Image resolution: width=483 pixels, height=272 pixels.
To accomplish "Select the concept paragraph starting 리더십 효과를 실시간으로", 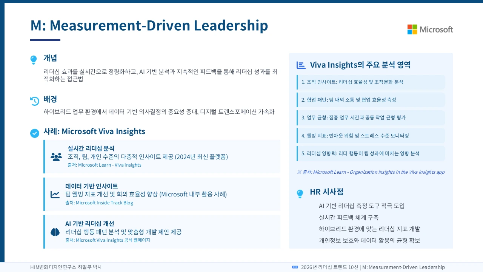I will pos(160,75).
